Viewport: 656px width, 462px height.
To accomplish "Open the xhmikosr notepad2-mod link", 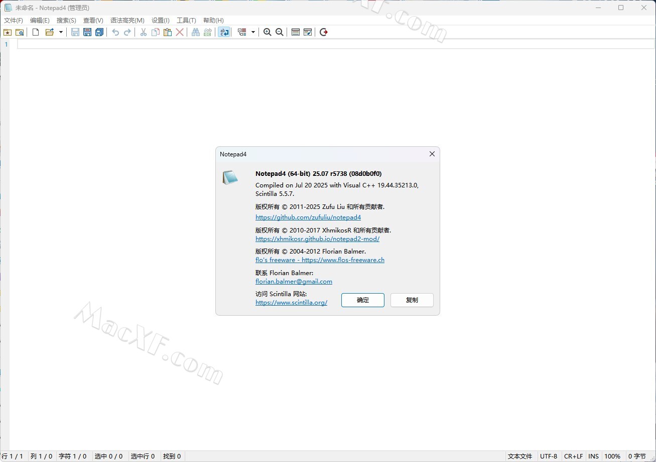I will [317, 239].
